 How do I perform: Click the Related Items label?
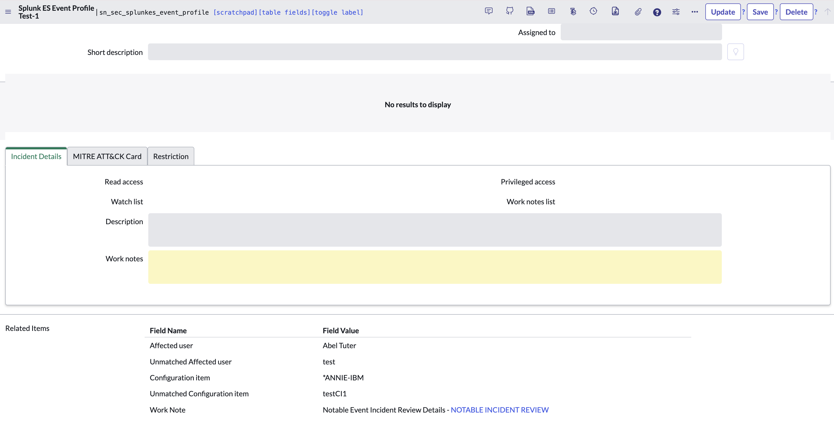[27, 328]
